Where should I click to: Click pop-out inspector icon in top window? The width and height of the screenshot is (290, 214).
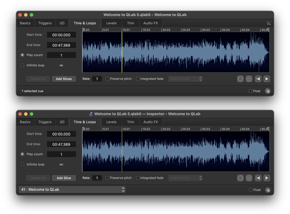269,23
